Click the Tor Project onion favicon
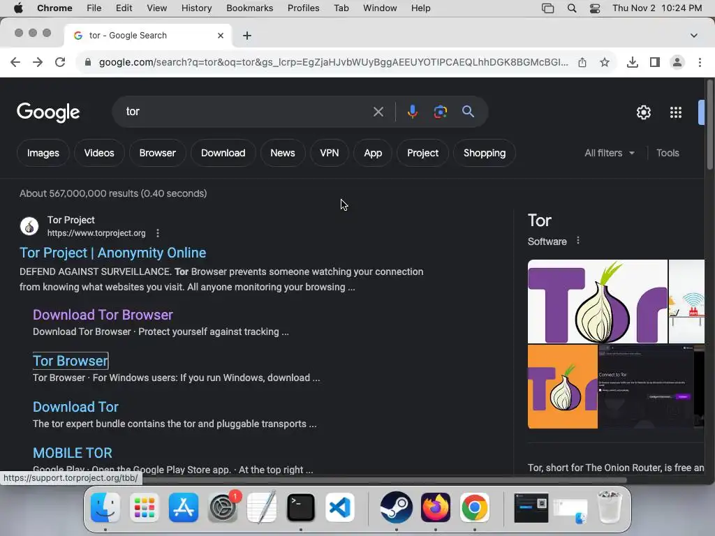This screenshot has width=715, height=536. pyautogui.click(x=29, y=226)
